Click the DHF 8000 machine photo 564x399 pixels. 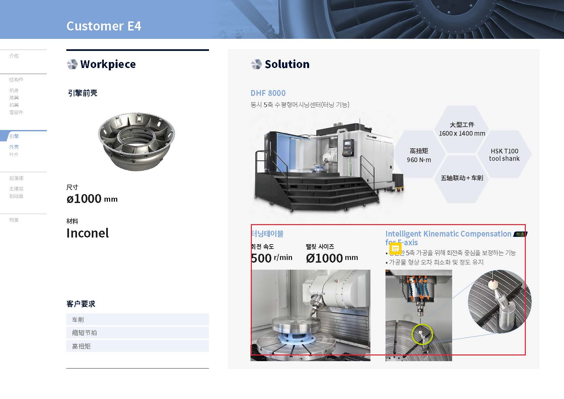328,166
